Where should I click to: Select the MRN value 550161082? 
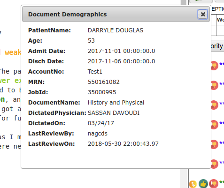104,82
